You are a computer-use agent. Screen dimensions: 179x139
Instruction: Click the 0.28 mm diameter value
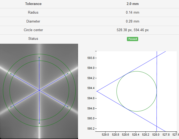pyautogui.click(x=132, y=21)
